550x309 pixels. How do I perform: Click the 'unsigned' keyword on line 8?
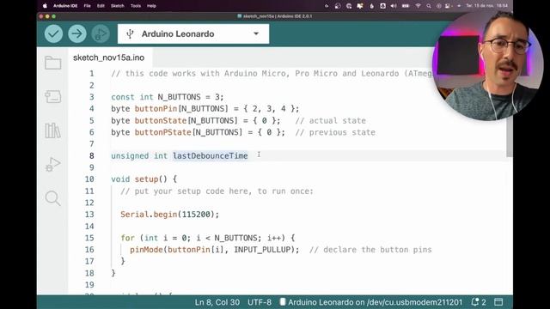130,155
